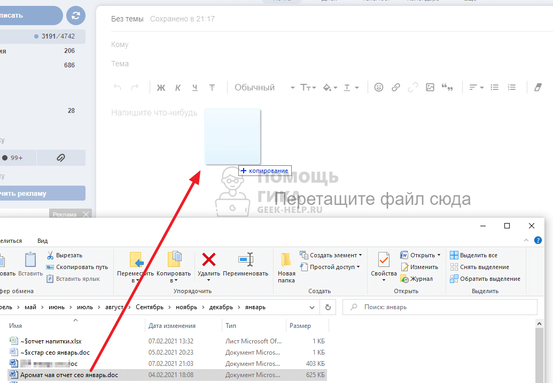Insert a picture using the image icon
The height and width of the screenshot is (383, 553).
pos(430,88)
